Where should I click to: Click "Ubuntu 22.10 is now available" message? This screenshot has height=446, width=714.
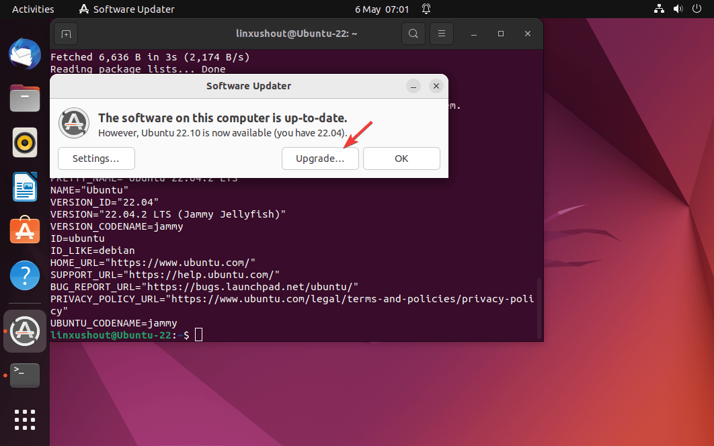click(x=223, y=133)
